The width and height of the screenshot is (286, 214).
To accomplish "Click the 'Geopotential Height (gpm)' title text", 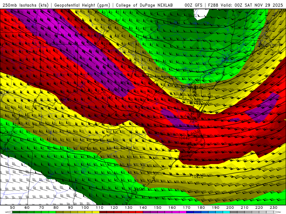I will pyautogui.click(x=82, y=5).
